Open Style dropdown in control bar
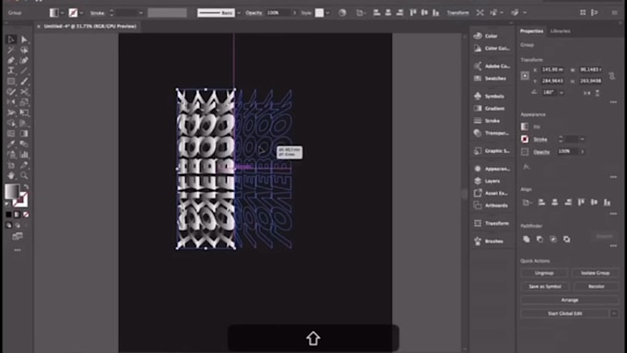Viewport: 627px width, 353px height. pyautogui.click(x=327, y=13)
